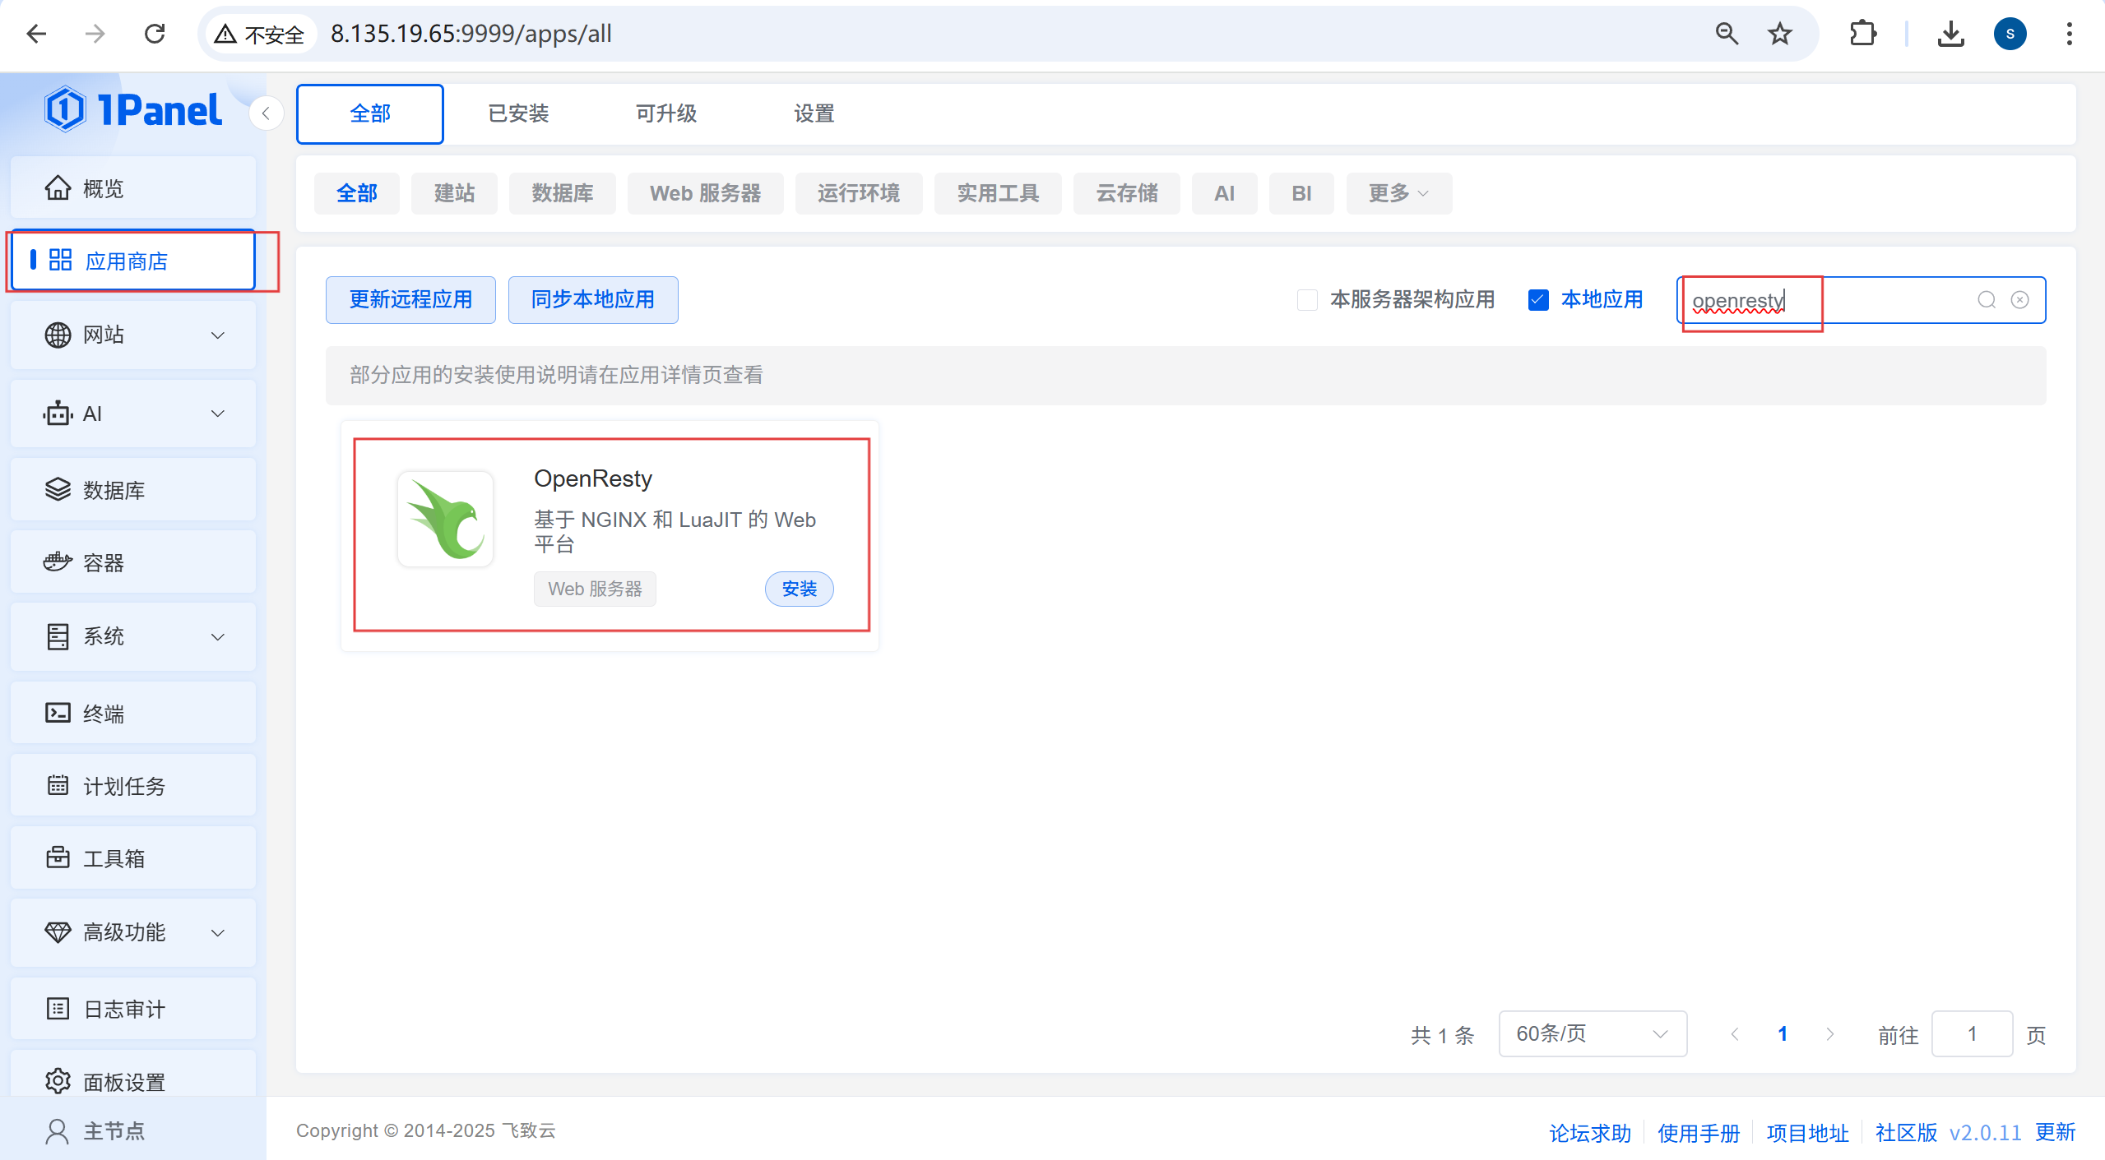Open 终端 terminal in the sidebar

[x=103, y=713]
